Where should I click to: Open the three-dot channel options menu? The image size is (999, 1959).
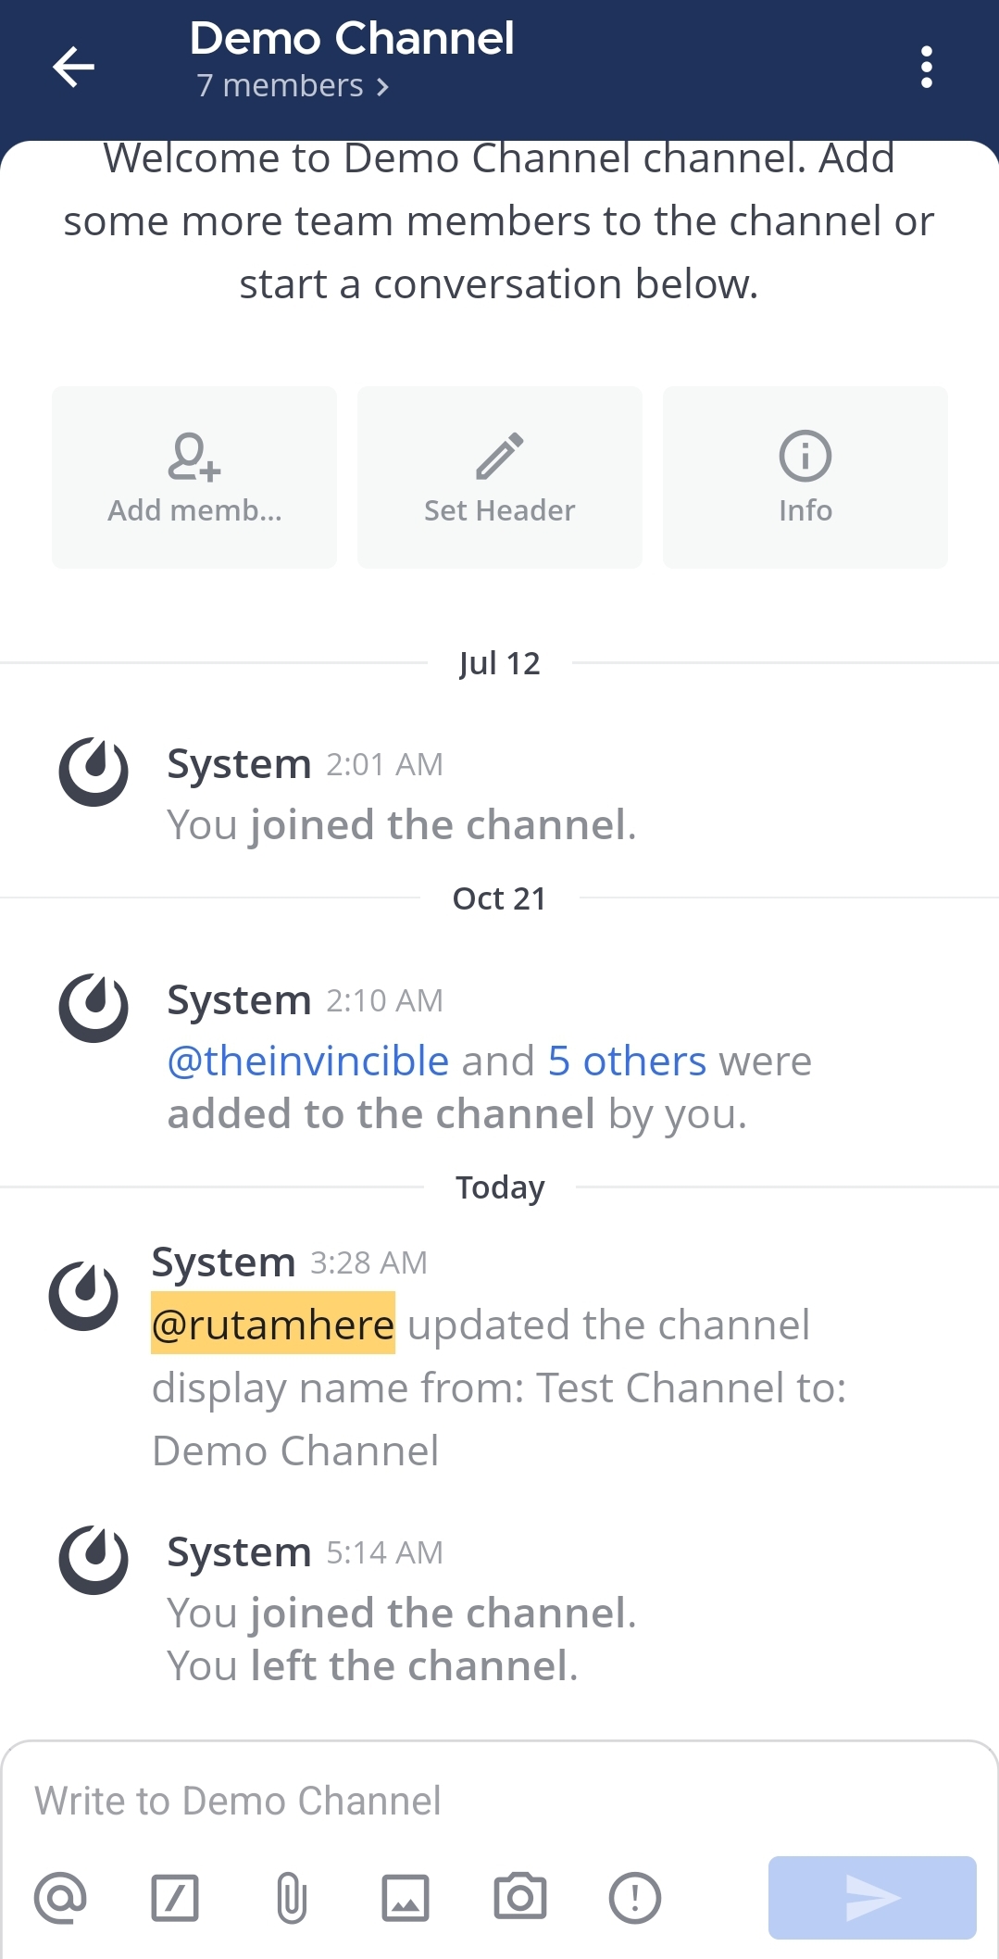coord(926,67)
